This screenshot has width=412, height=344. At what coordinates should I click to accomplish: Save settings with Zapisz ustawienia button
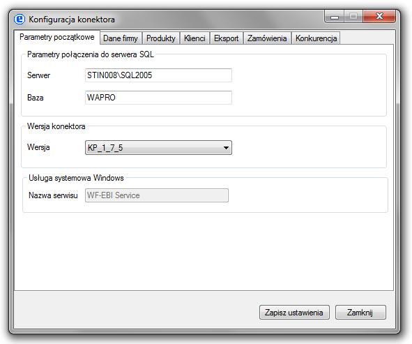294,313
